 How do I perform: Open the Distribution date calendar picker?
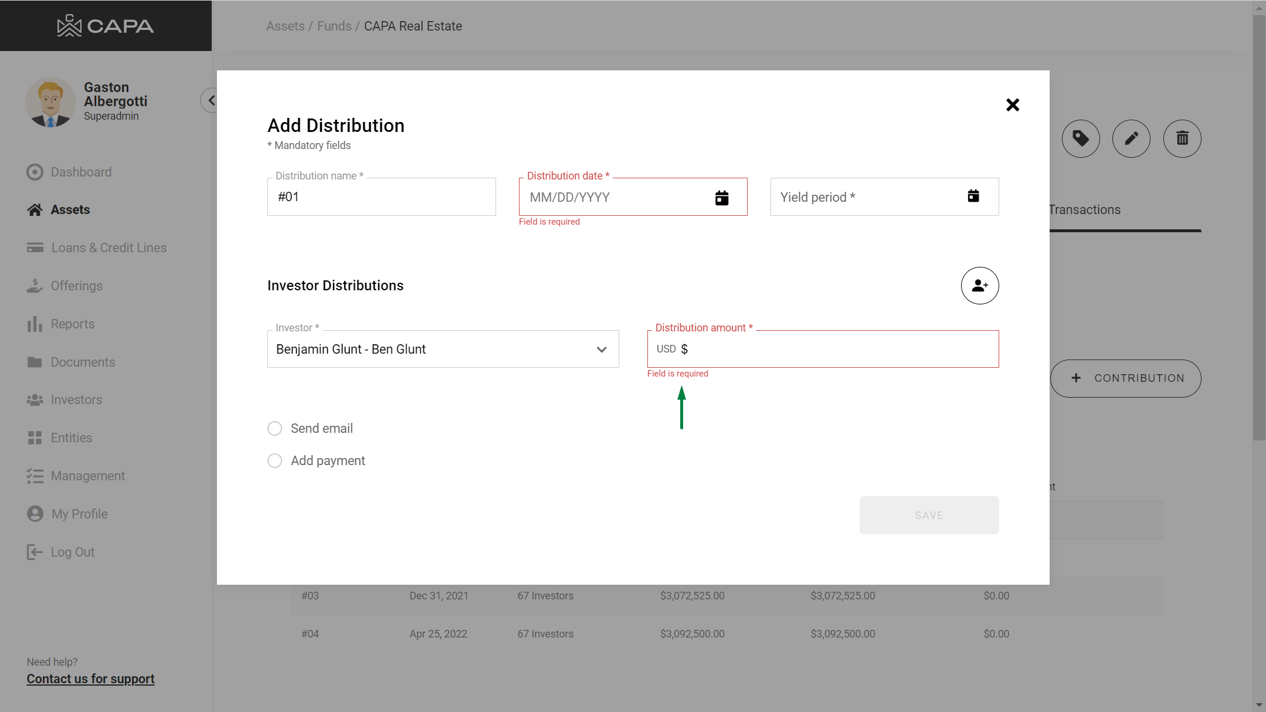coord(722,198)
